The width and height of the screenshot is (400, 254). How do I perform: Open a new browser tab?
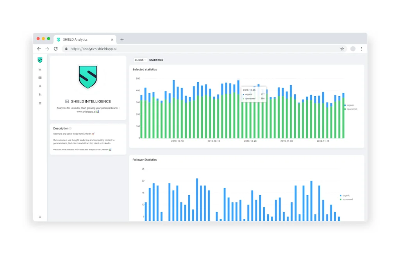tap(122, 39)
